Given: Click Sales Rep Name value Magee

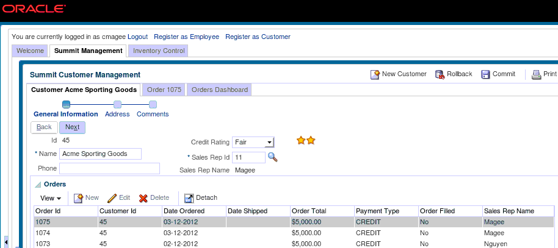Looking at the screenshot, I should point(245,170).
